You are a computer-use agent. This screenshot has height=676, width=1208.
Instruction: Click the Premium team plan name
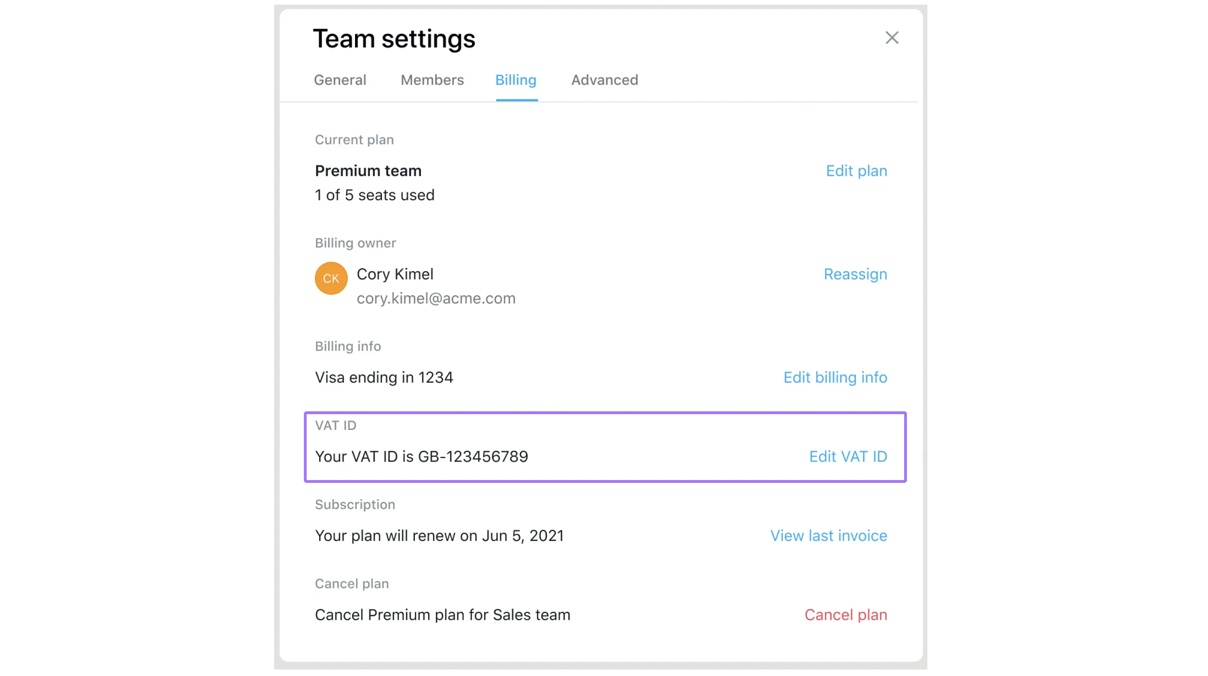(x=368, y=171)
